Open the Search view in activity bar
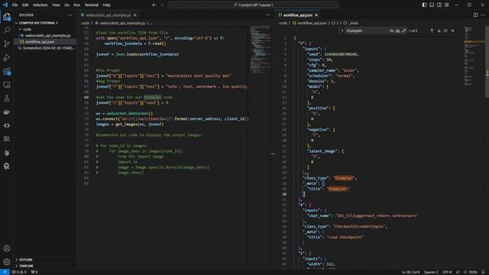Image resolution: width=489 pixels, height=275 pixels. click(x=7, y=31)
